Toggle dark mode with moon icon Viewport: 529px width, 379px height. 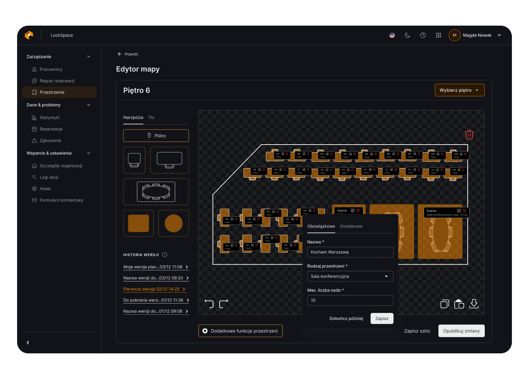pyautogui.click(x=407, y=35)
